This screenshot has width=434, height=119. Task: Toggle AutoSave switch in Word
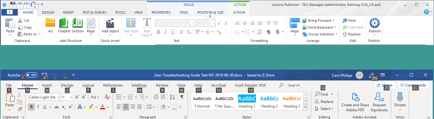coord(31,75)
